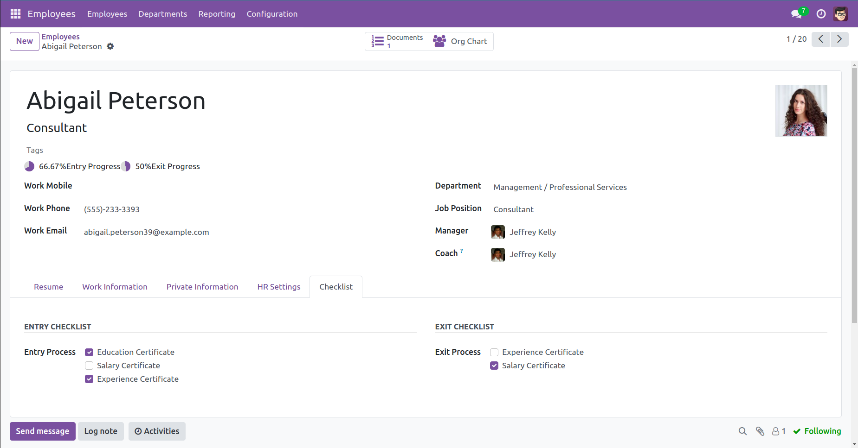Go to next employee record
This screenshot has width=858, height=448.
[x=839, y=39]
